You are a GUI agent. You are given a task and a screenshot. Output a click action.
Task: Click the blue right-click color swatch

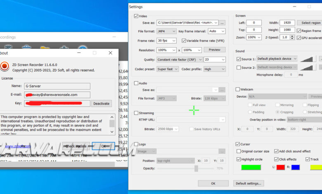[x=295, y=167]
